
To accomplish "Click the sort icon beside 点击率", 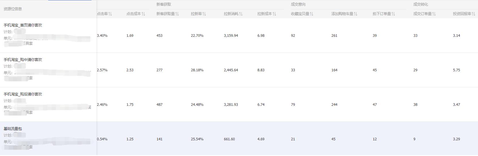I will point(111,14).
